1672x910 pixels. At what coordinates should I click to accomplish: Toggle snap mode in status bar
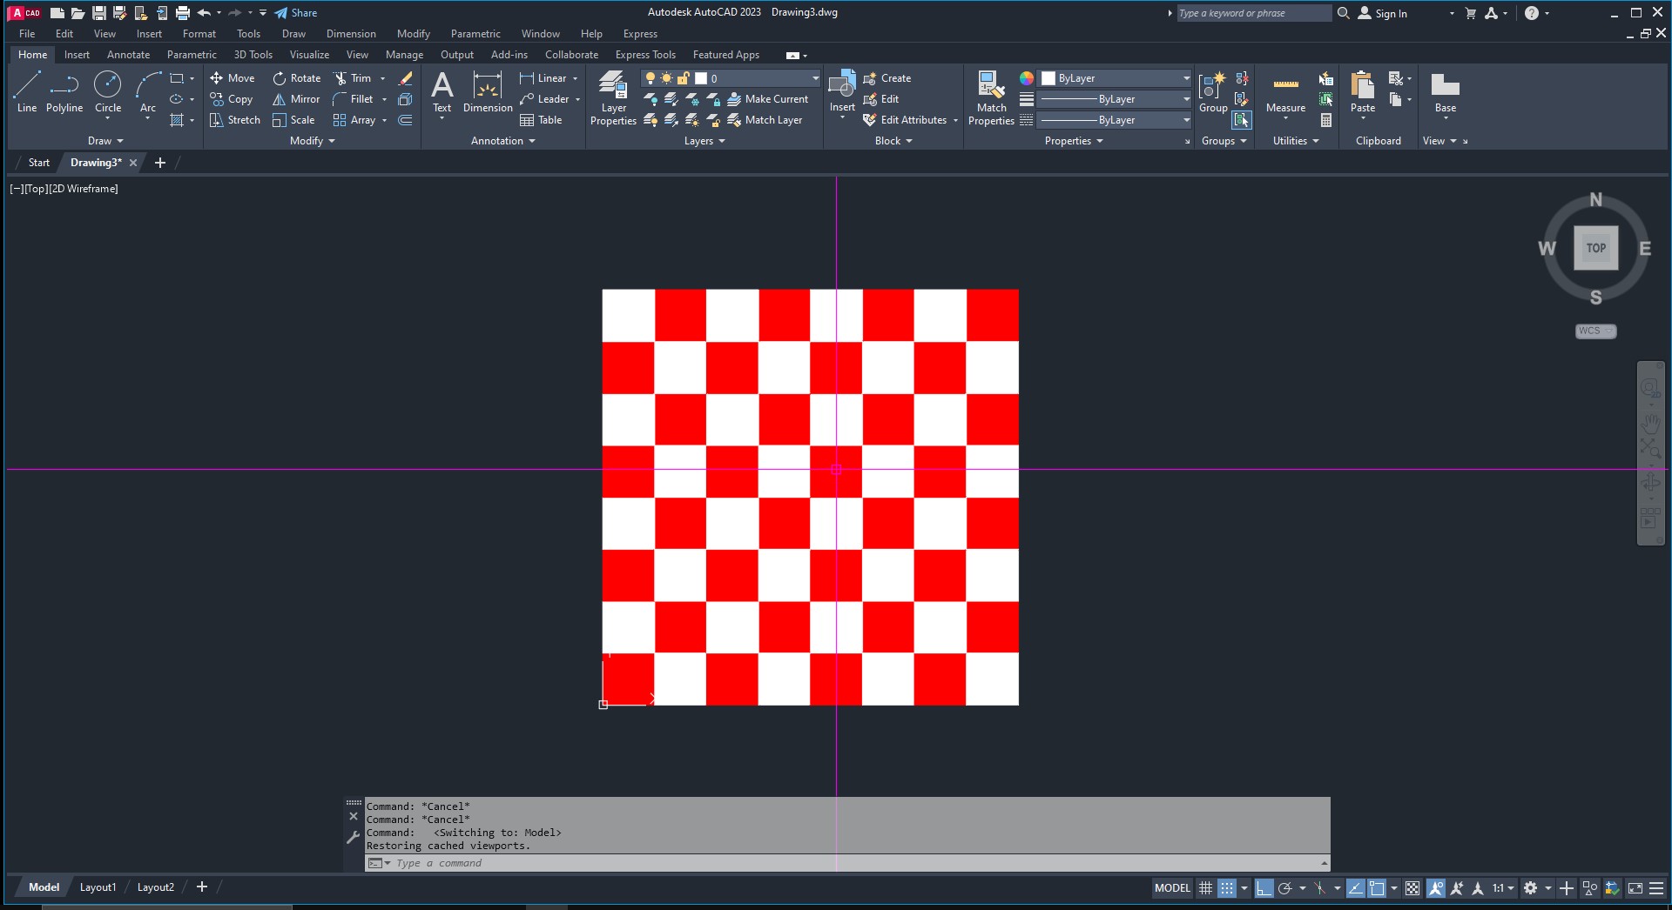pos(1226,888)
